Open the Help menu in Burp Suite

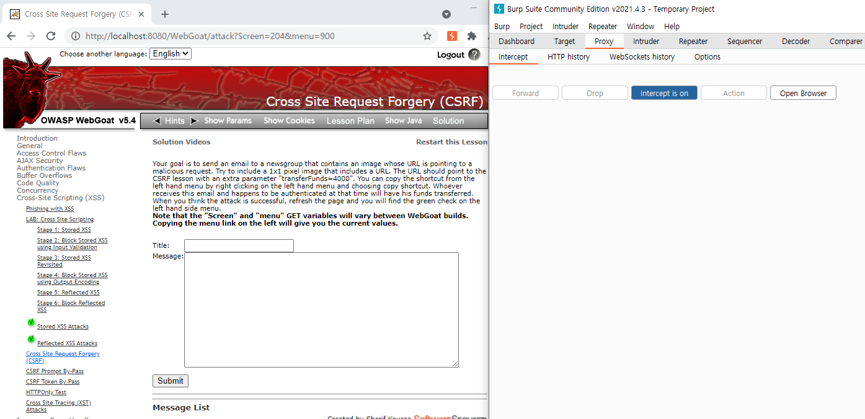click(672, 26)
